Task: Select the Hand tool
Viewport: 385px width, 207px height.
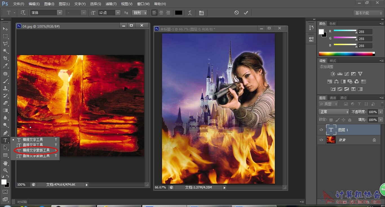Action: tap(5, 163)
